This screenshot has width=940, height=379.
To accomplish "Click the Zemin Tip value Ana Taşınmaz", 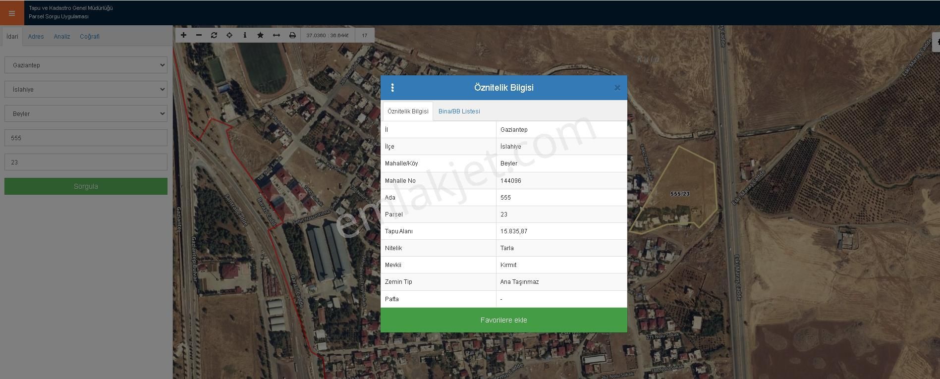I will click(x=519, y=282).
